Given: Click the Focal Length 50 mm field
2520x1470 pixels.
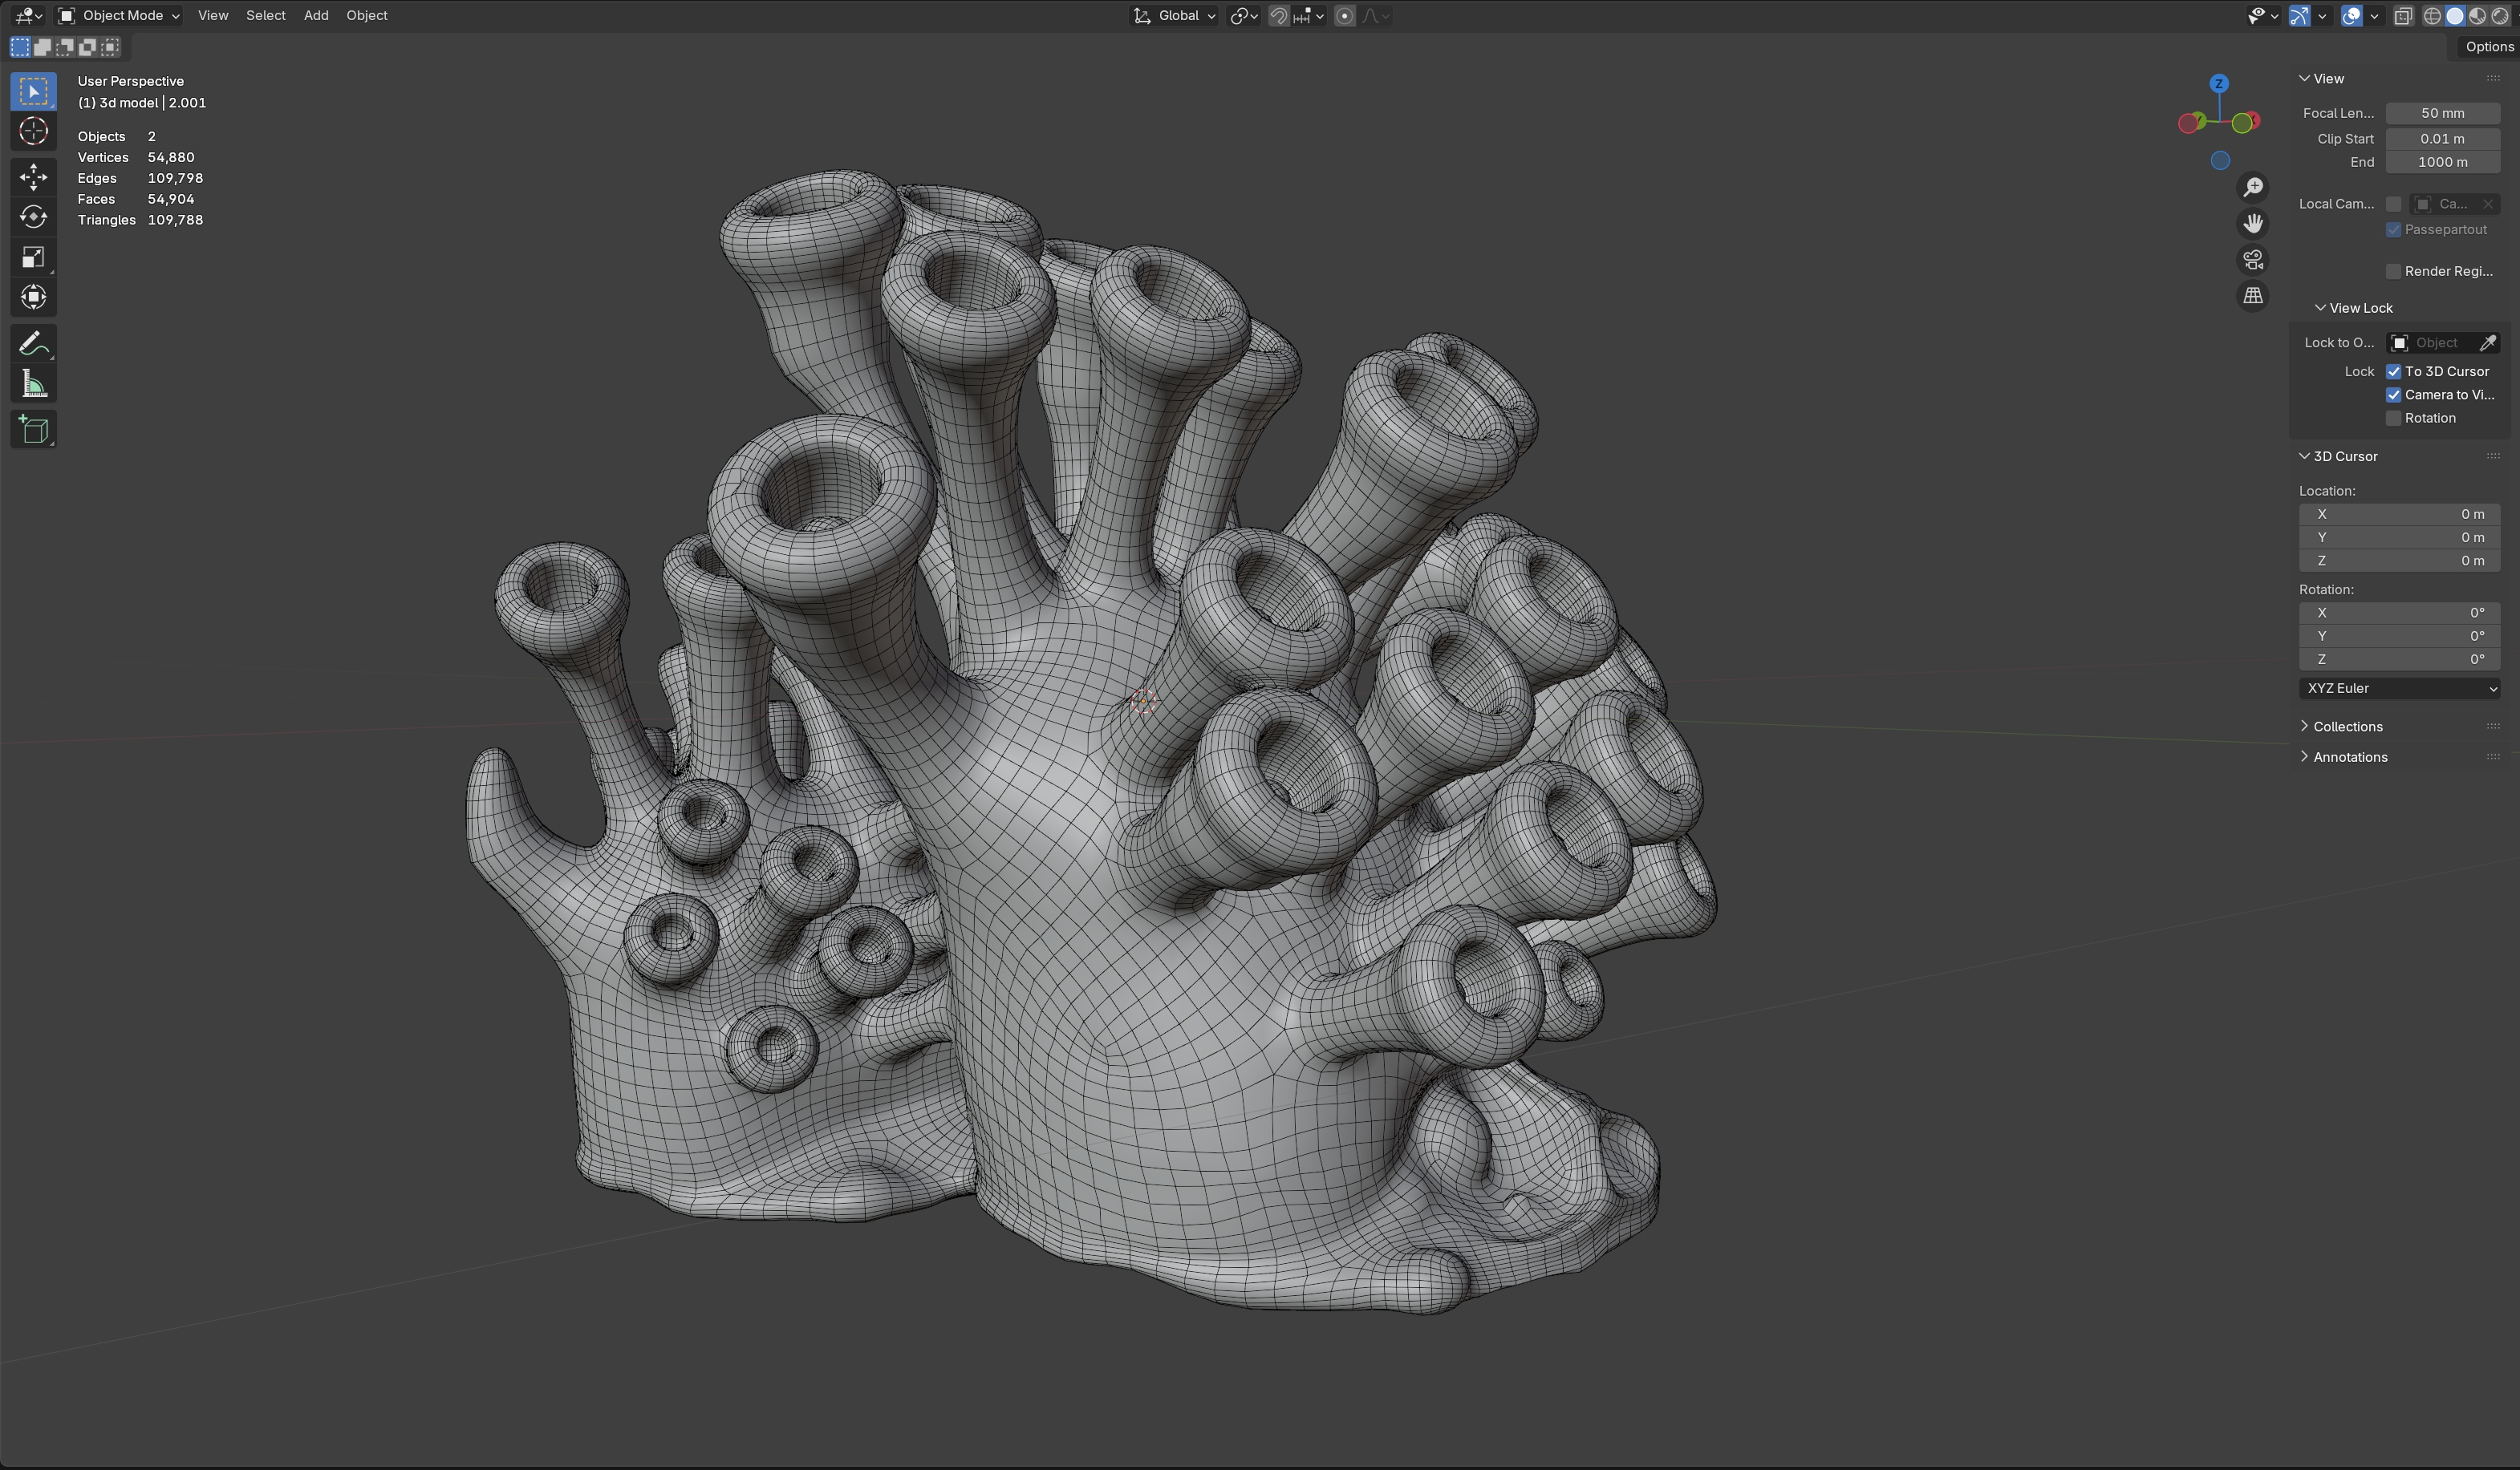Looking at the screenshot, I should [2442, 114].
